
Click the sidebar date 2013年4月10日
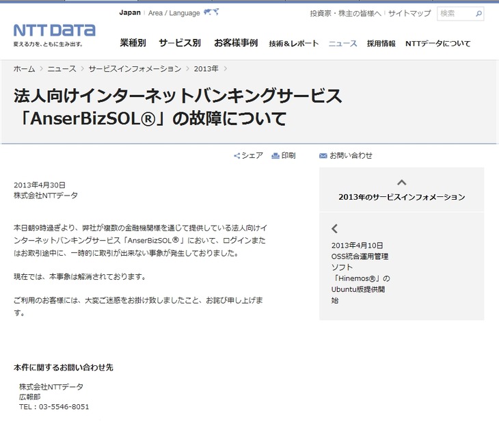[357, 246]
